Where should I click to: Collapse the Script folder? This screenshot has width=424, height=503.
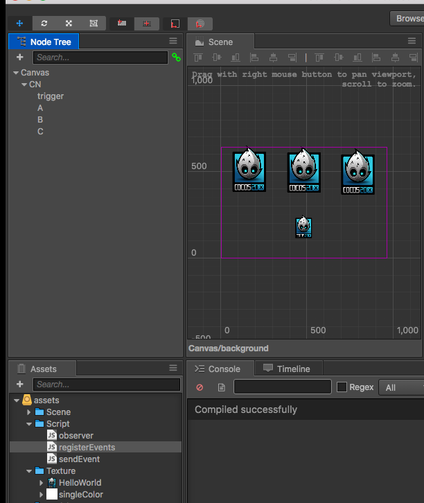pos(29,424)
